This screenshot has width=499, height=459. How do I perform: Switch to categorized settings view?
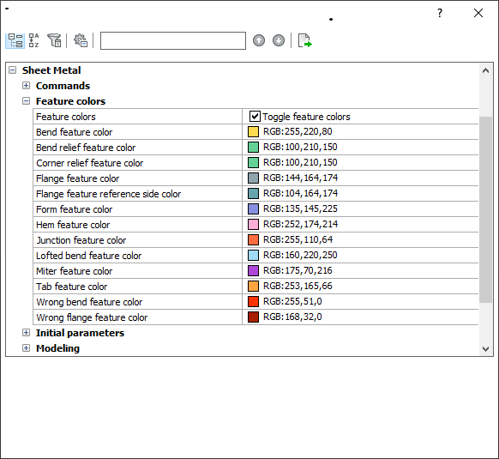point(15,41)
